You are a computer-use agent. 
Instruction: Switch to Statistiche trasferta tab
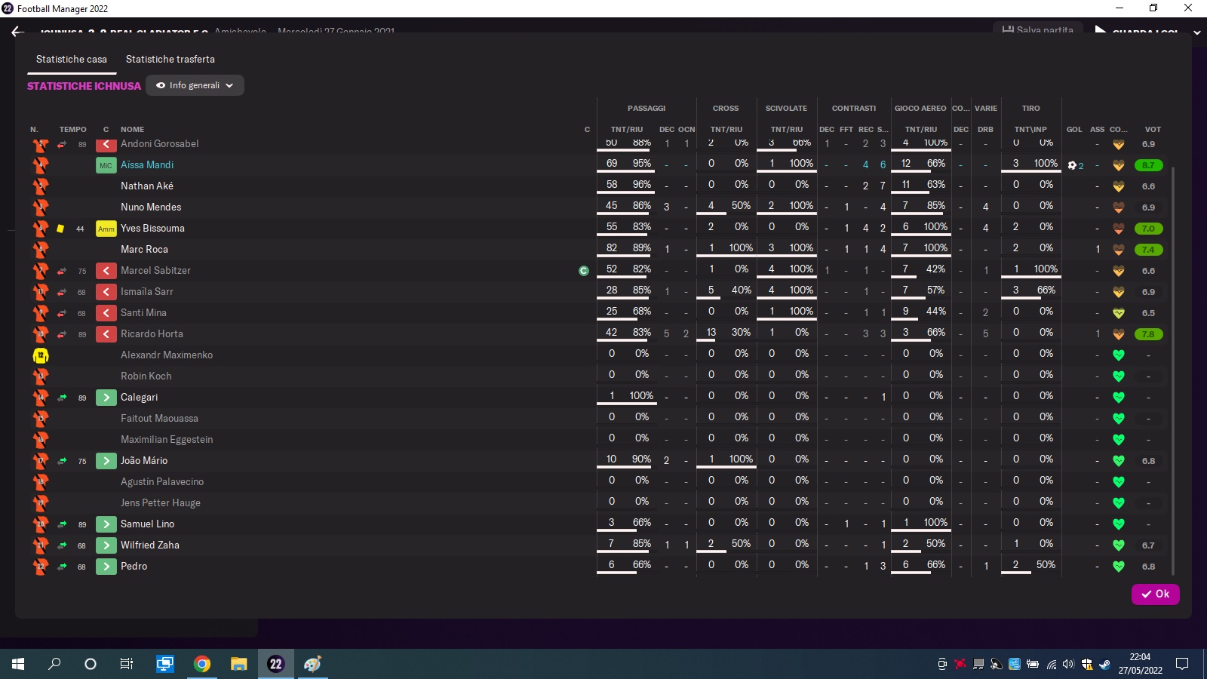click(x=170, y=59)
